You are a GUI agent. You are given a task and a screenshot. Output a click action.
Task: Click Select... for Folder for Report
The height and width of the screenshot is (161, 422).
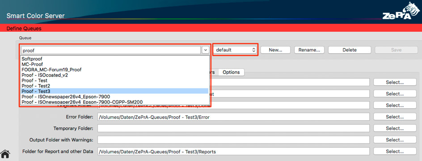pyautogui.click(x=395, y=152)
